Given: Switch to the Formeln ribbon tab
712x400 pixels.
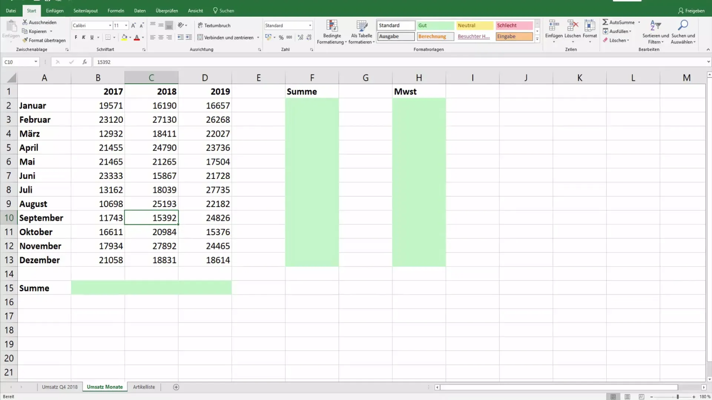Looking at the screenshot, I should click(116, 11).
